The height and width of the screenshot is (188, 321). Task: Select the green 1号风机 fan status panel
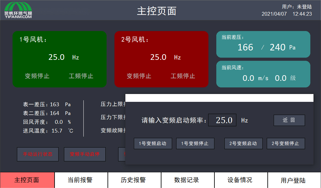click(60, 60)
